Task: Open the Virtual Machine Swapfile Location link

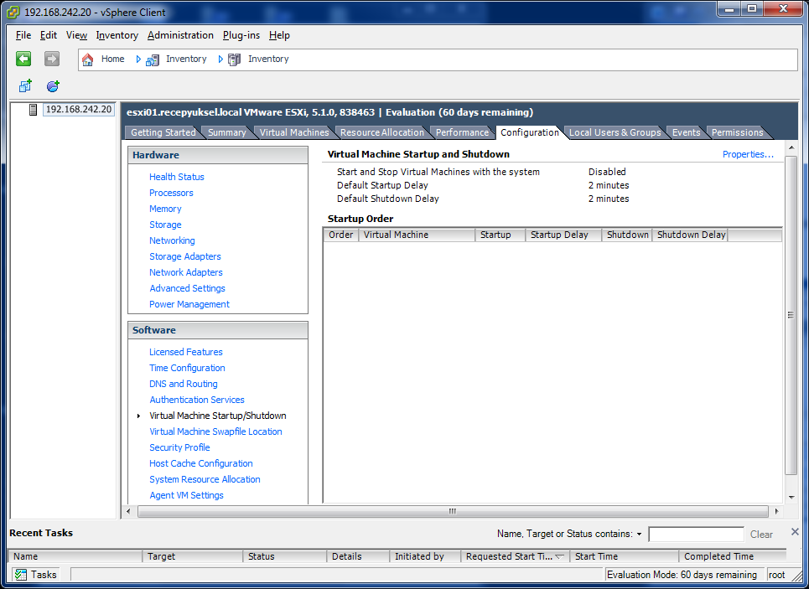Action: click(x=215, y=431)
